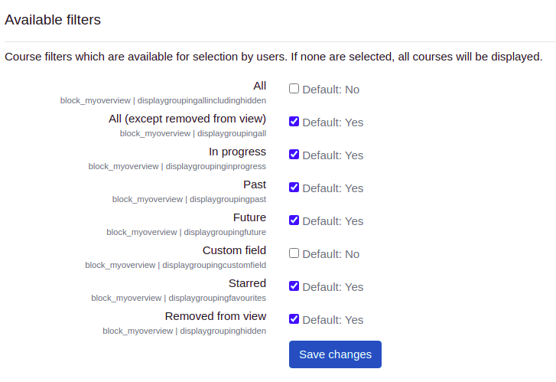Click the displaygroupingcustomfield identifier text
The height and width of the screenshot is (382, 556).
click(x=214, y=265)
